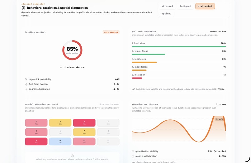Select heat-grid cell 4

(108, 122)
